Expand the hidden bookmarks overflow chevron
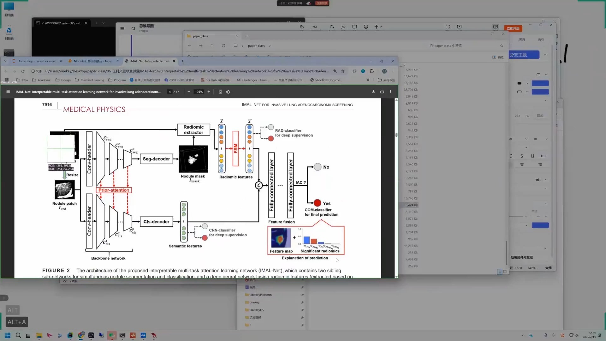606x341 pixels. pyautogui.click(x=368, y=80)
